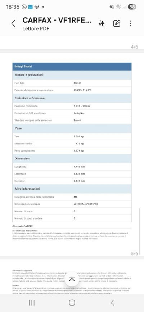Tap the muted sound status icon
Image resolution: width=144 pixels, height=312 pixels.
coord(112,7)
